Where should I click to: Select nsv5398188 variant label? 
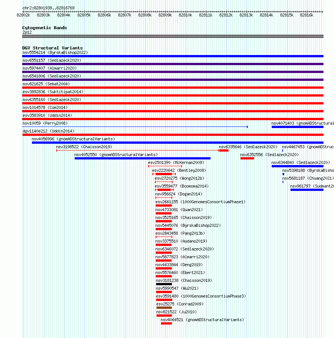pyautogui.click(x=308, y=171)
